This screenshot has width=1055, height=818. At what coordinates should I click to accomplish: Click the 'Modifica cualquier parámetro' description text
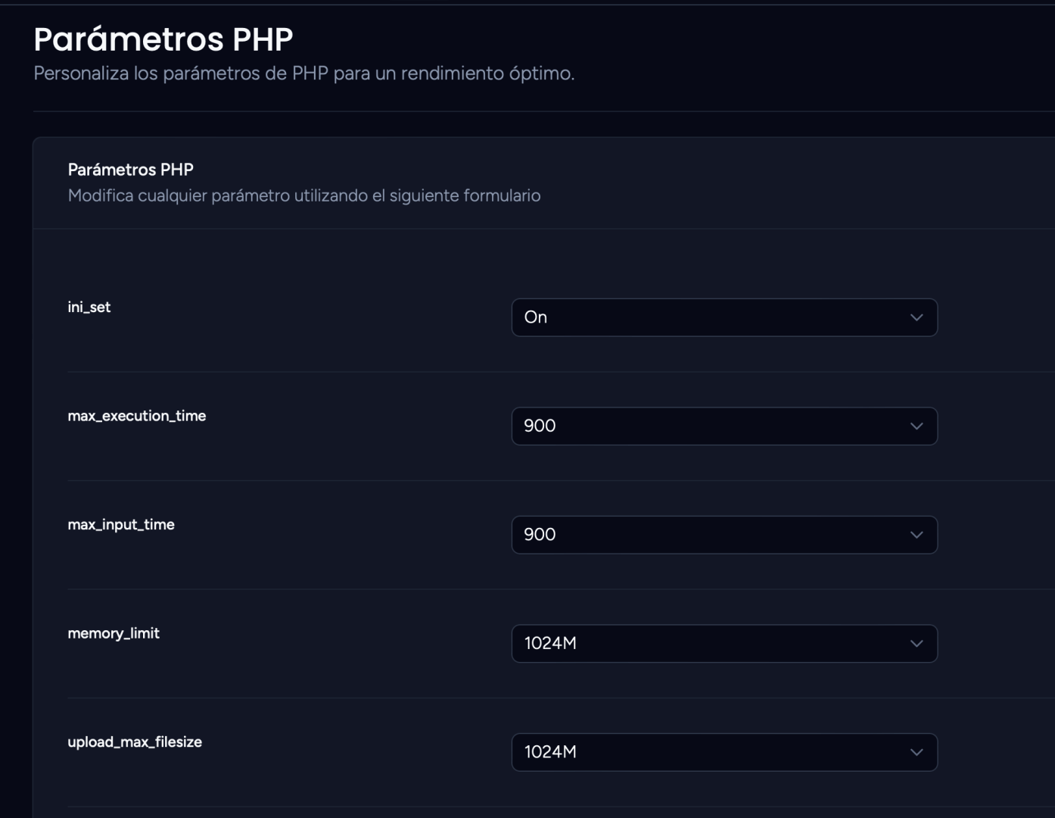304,195
